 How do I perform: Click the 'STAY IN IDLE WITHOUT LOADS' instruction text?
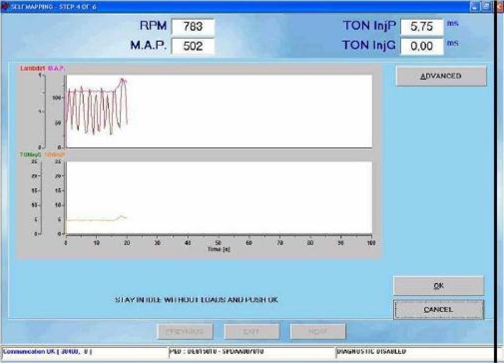click(x=197, y=300)
